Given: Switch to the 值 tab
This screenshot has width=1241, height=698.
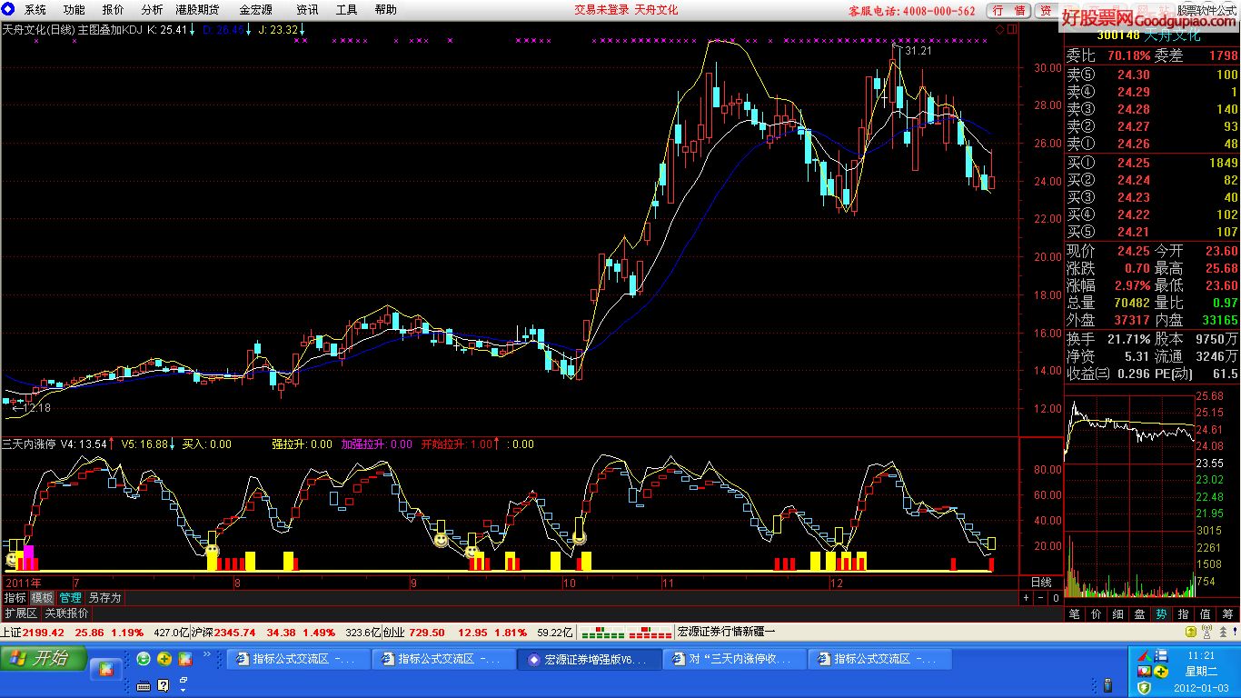Looking at the screenshot, I should pos(1206,614).
